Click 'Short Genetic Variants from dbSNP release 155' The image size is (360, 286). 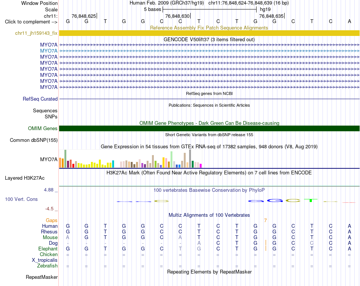(209, 135)
